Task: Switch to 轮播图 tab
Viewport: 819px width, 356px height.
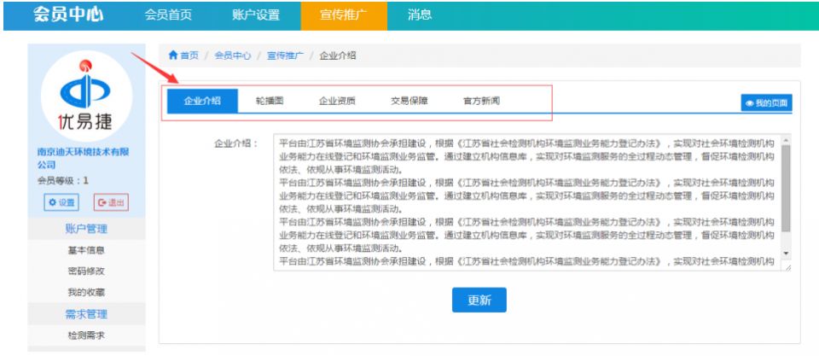Action: point(270,101)
